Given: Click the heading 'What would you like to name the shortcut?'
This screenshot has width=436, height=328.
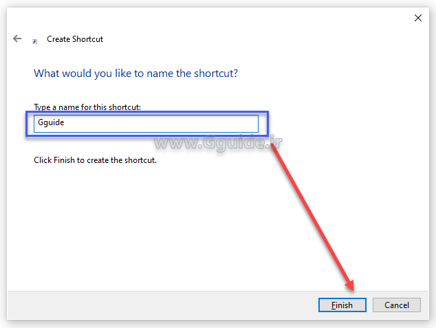Looking at the screenshot, I should (x=135, y=73).
